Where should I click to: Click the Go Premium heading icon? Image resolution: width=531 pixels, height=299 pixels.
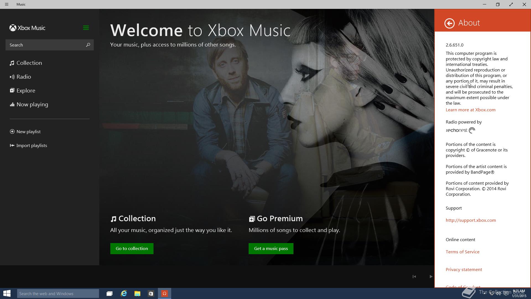click(x=252, y=219)
